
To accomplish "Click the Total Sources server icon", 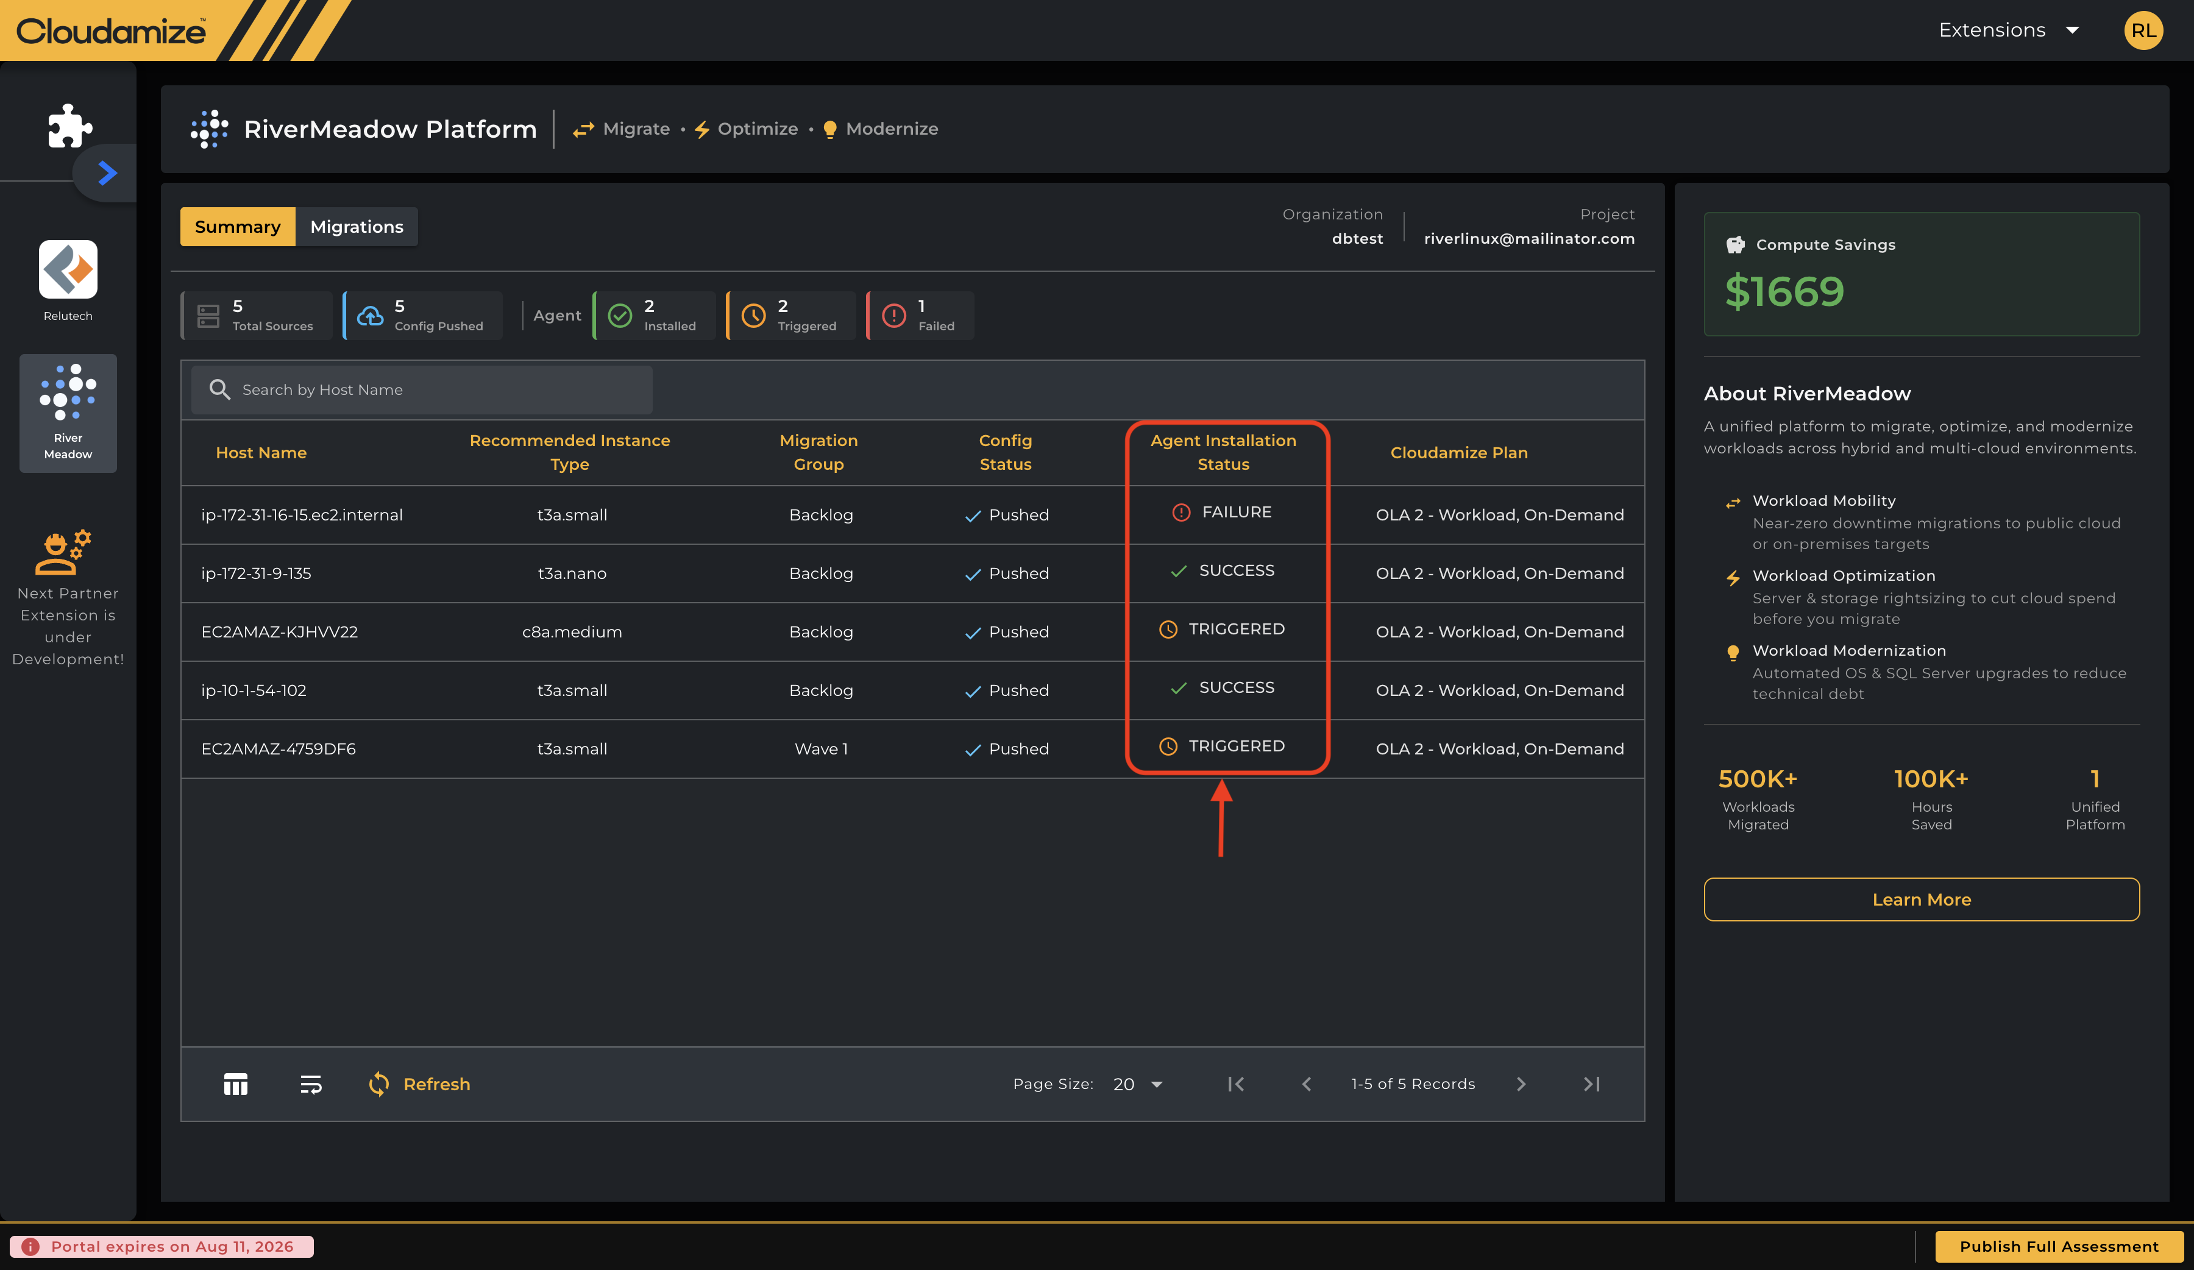I will (x=208, y=316).
